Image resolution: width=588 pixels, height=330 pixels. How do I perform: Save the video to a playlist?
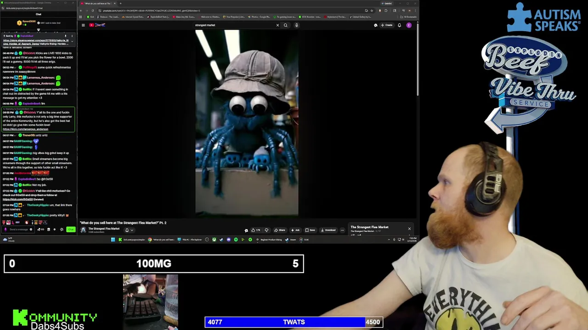[x=311, y=230]
